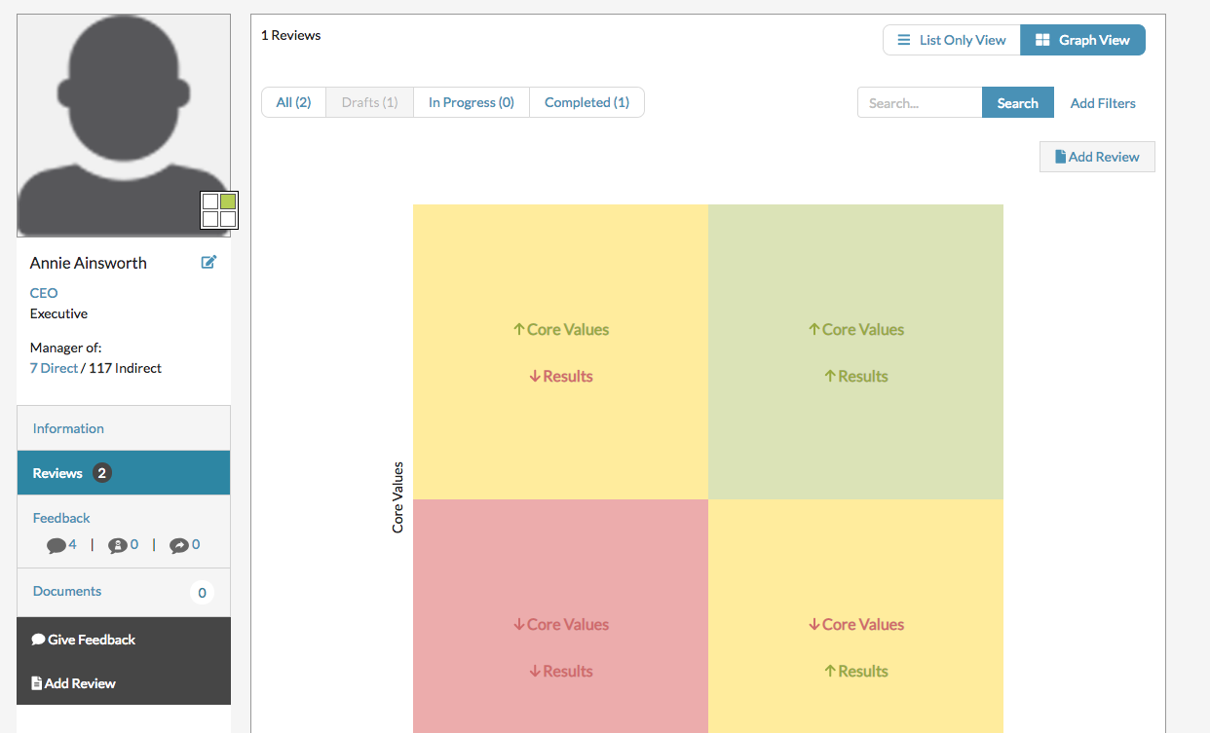The width and height of the screenshot is (1210, 733).
Task: Click Add Review in the dark sidebar panel
Action: [x=74, y=683]
